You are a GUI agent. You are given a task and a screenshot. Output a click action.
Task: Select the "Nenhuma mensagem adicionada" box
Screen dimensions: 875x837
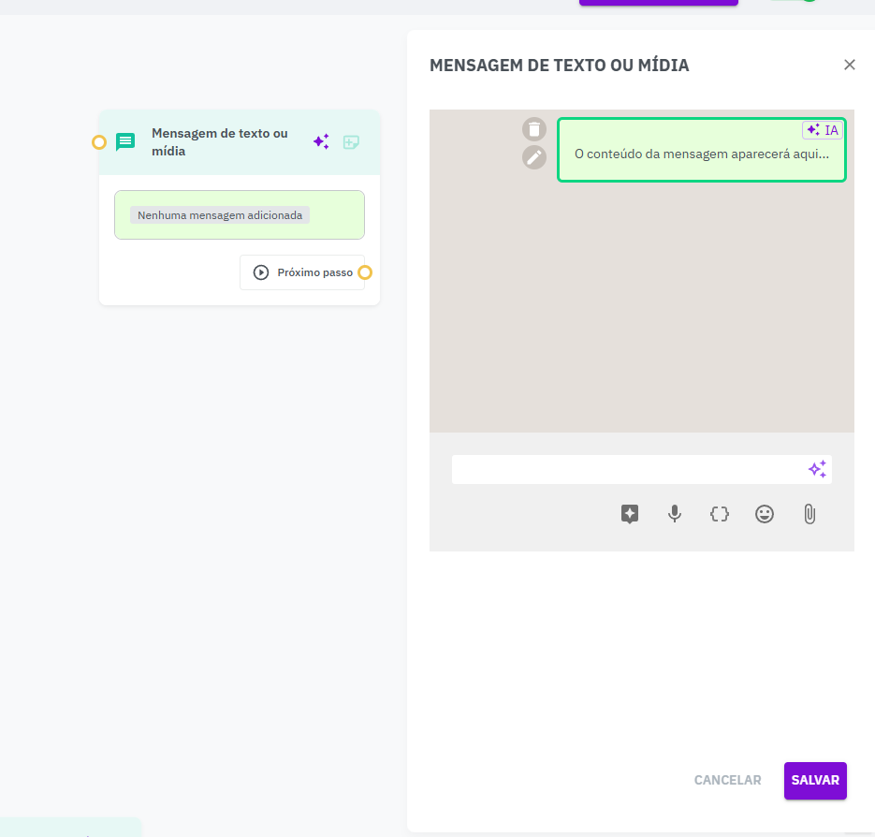click(x=239, y=215)
